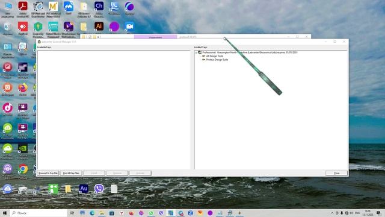Select the yellow M application desktop icon
Screen dimensions: 385x217
[54, 7]
